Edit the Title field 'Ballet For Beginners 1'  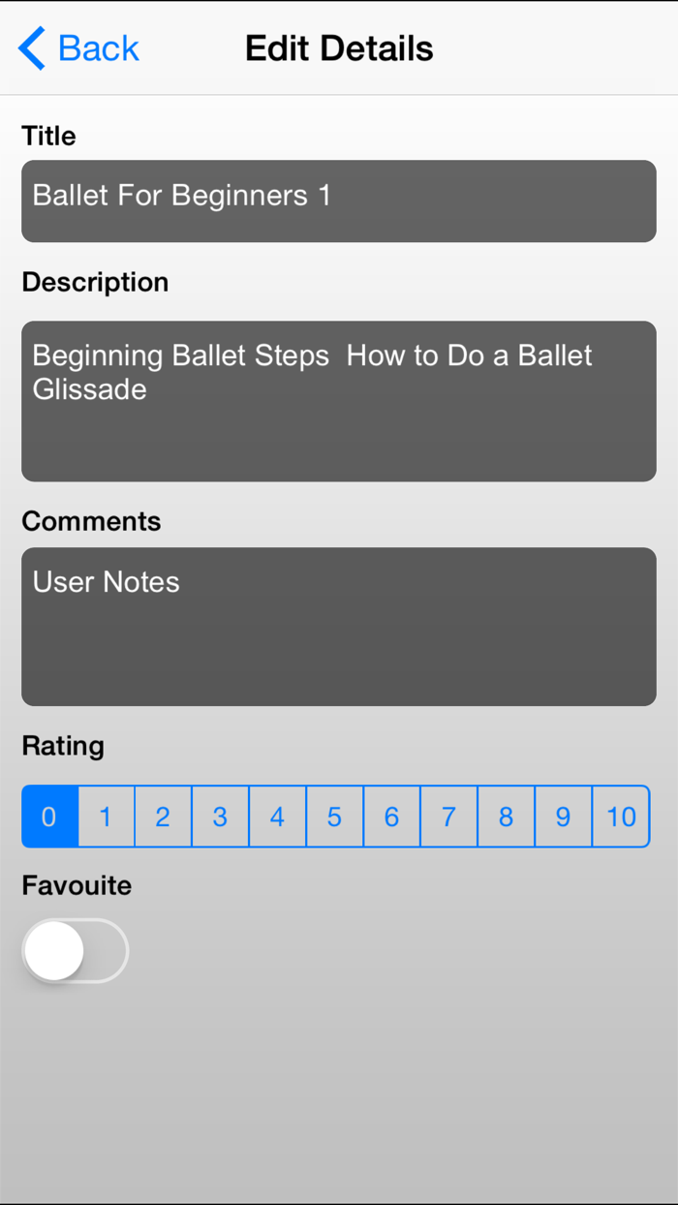click(x=338, y=201)
